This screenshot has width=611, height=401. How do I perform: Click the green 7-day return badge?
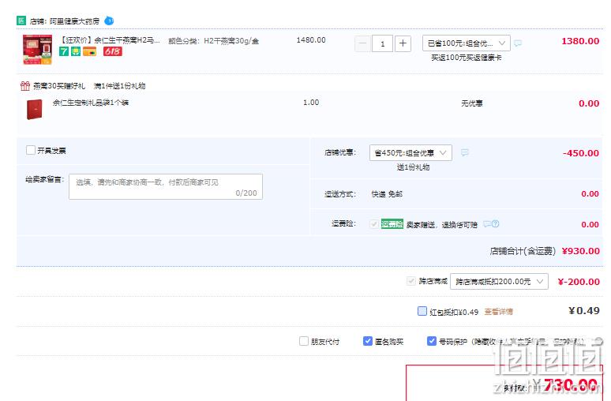[x=63, y=51]
